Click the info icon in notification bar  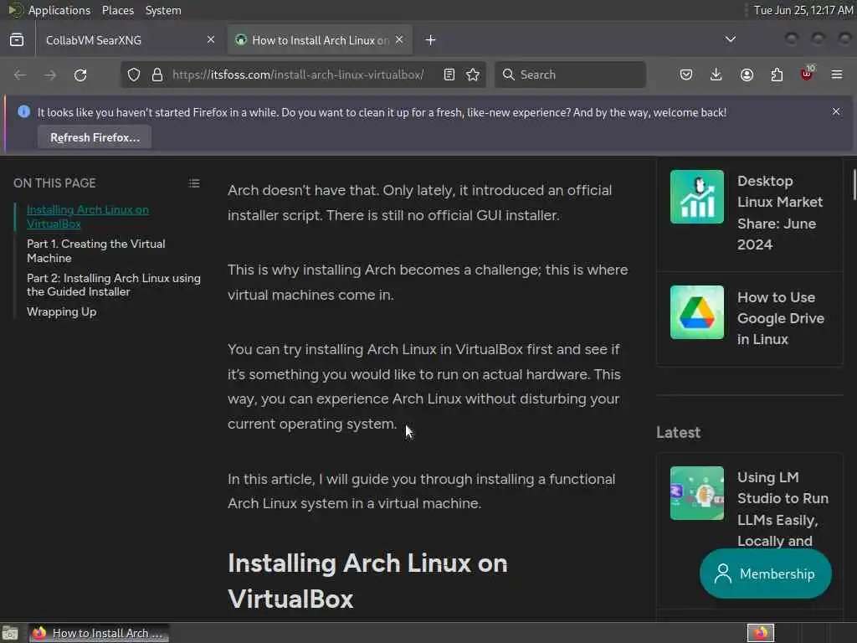pos(24,111)
